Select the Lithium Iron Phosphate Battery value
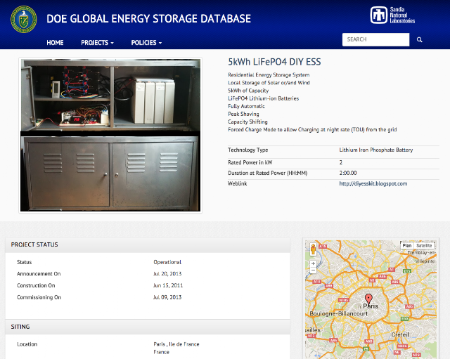This screenshot has width=450, height=359. pos(376,150)
